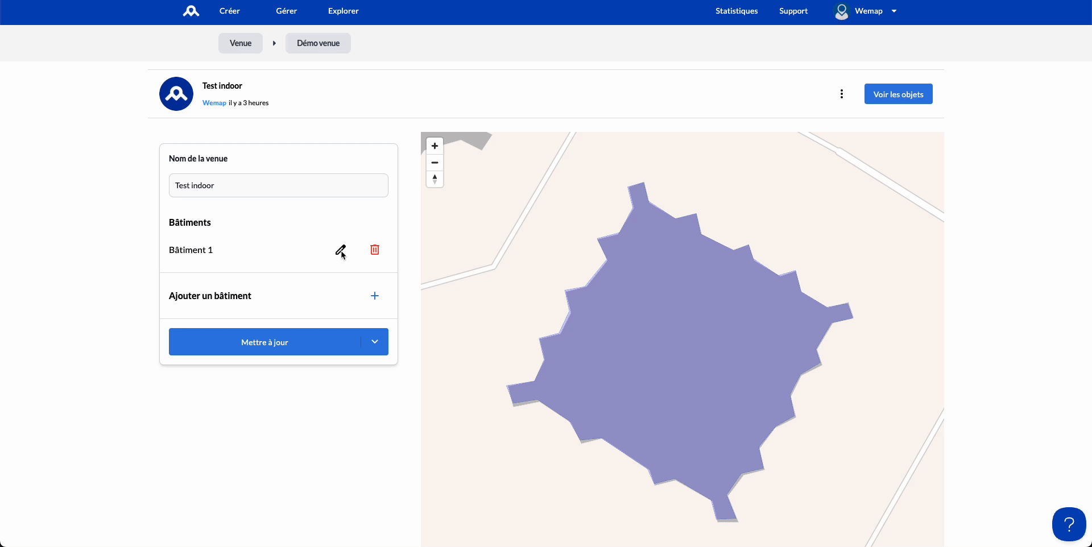
Task: Click the Voir les objets button
Action: coord(898,94)
